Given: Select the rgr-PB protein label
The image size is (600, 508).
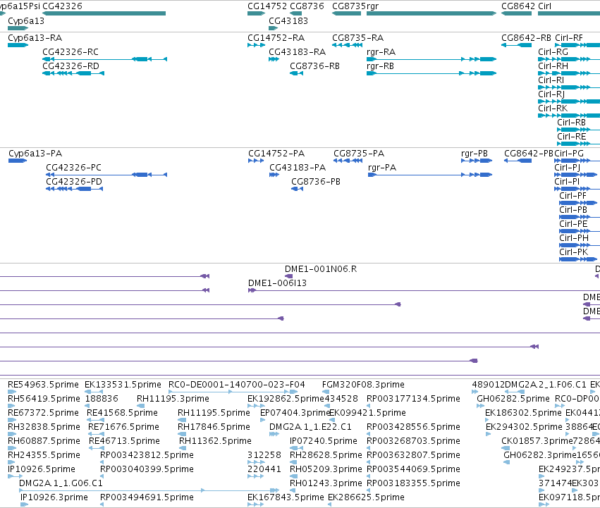Looking at the screenshot, I should tap(474, 154).
